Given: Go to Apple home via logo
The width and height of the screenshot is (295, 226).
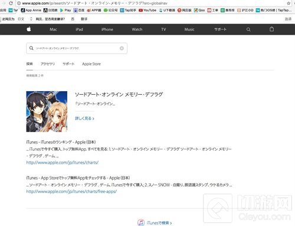Looking at the screenshot, I should [x=29, y=29].
